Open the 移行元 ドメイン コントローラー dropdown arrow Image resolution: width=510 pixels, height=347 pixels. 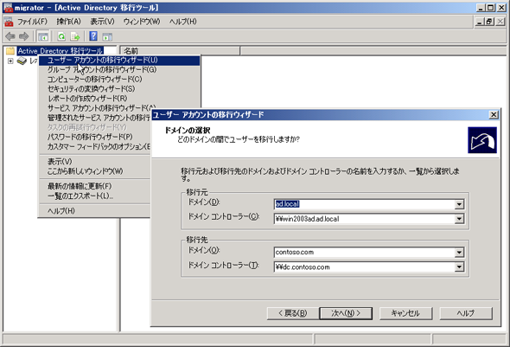coord(459,219)
